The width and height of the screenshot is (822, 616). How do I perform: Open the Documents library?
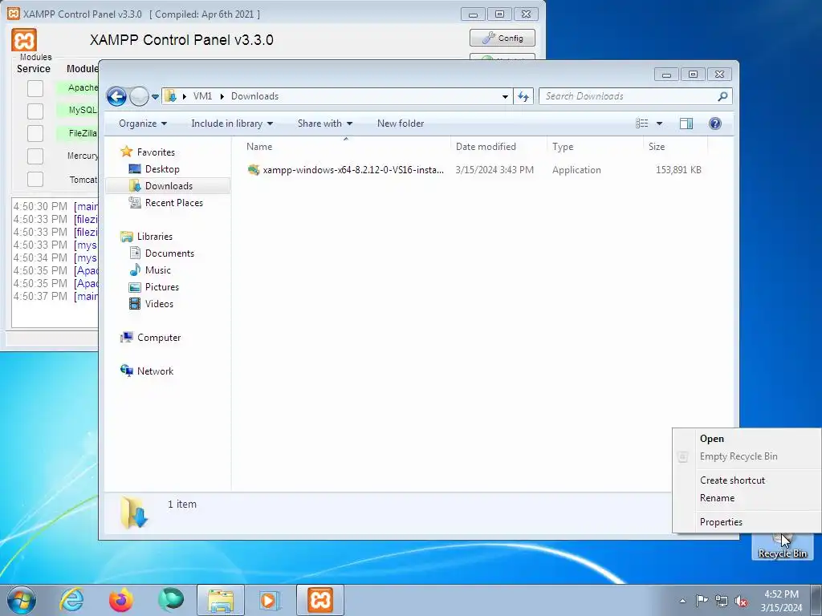tap(169, 253)
